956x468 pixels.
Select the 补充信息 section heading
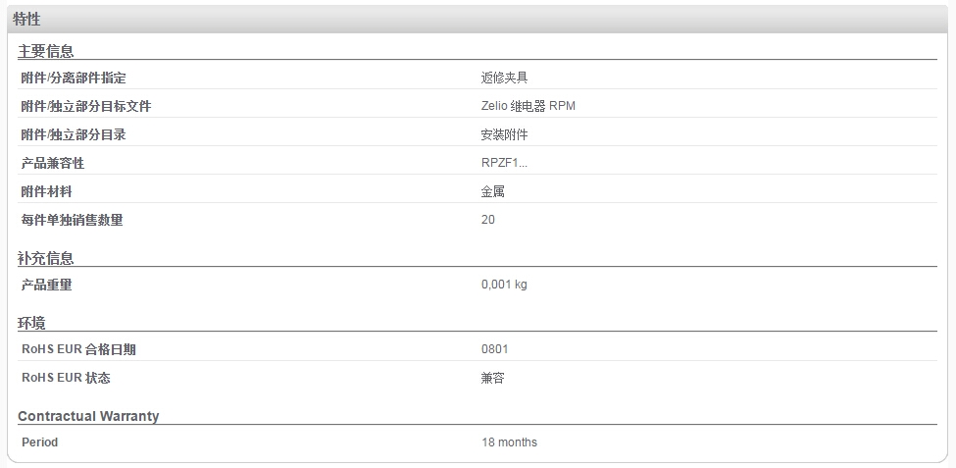[46, 258]
